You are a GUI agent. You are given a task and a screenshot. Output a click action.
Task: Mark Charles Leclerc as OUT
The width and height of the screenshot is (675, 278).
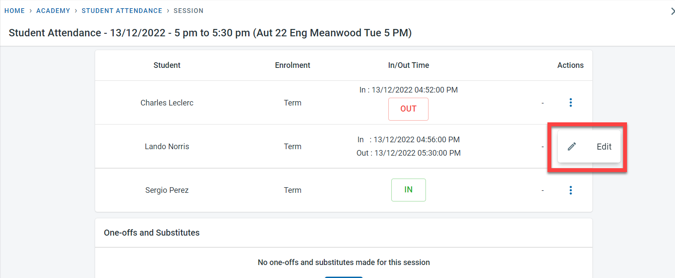pos(408,109)
